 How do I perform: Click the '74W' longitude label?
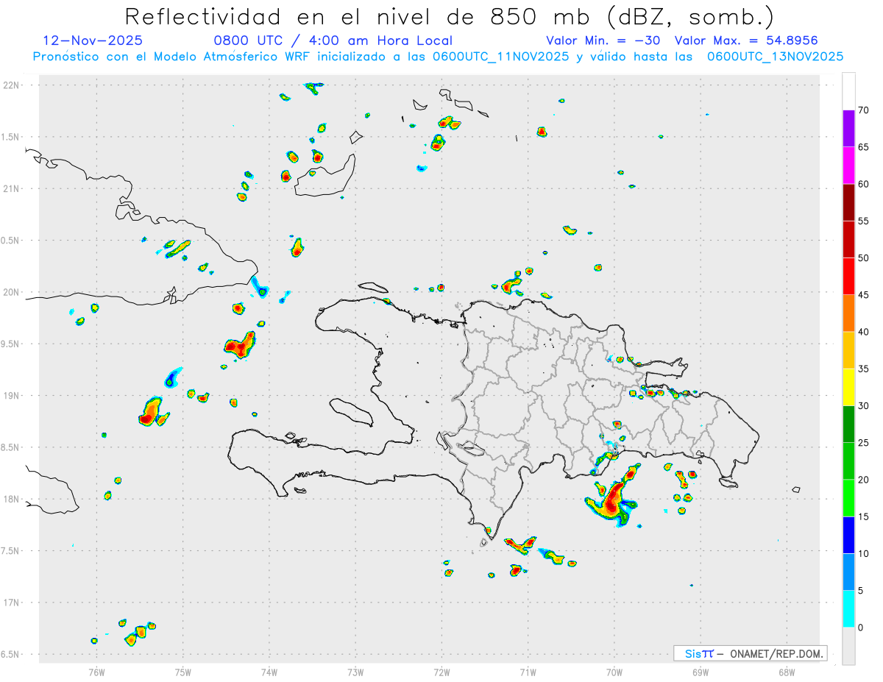pyautogui.click(x=269, y=672)
